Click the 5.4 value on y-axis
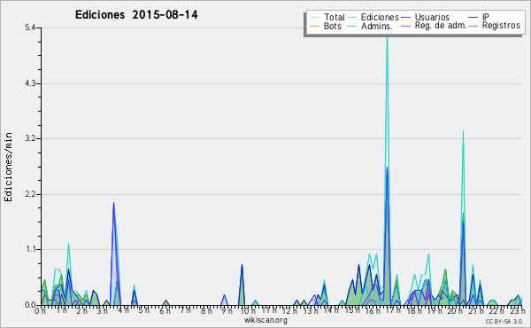Viewport: 531px width, 328px height. (30, 27)
